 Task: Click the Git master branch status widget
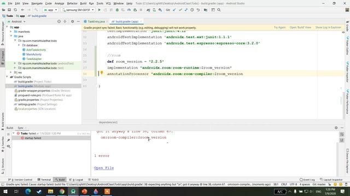319,185
